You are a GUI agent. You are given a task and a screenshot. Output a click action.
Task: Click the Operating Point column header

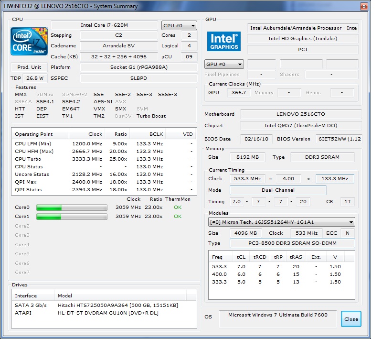pyautogui.click(x=40, y=134)
